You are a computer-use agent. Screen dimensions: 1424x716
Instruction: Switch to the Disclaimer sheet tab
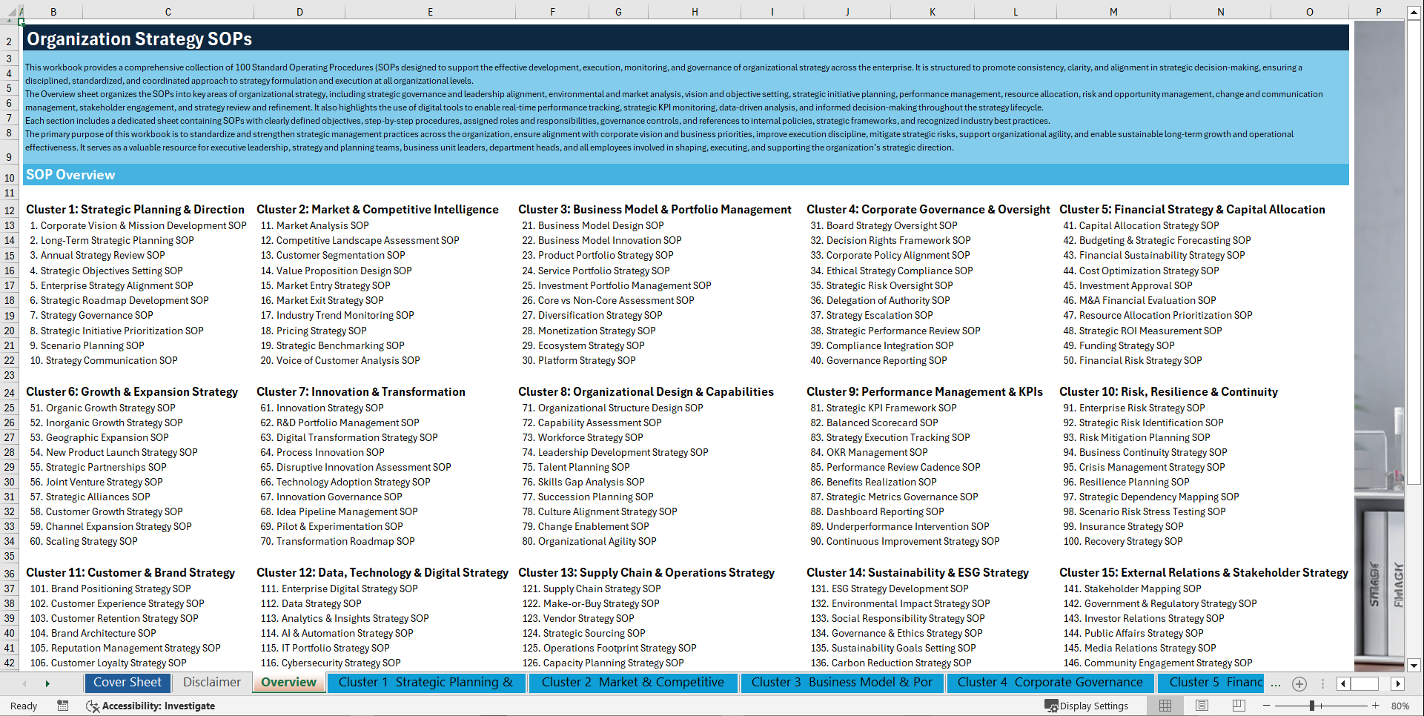coord(211,683)
